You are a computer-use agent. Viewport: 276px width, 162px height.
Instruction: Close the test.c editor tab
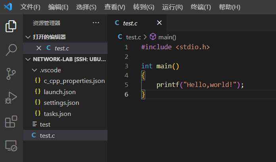coord(159,23)
